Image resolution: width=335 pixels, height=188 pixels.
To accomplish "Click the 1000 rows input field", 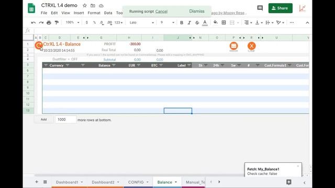I will 65,120.
